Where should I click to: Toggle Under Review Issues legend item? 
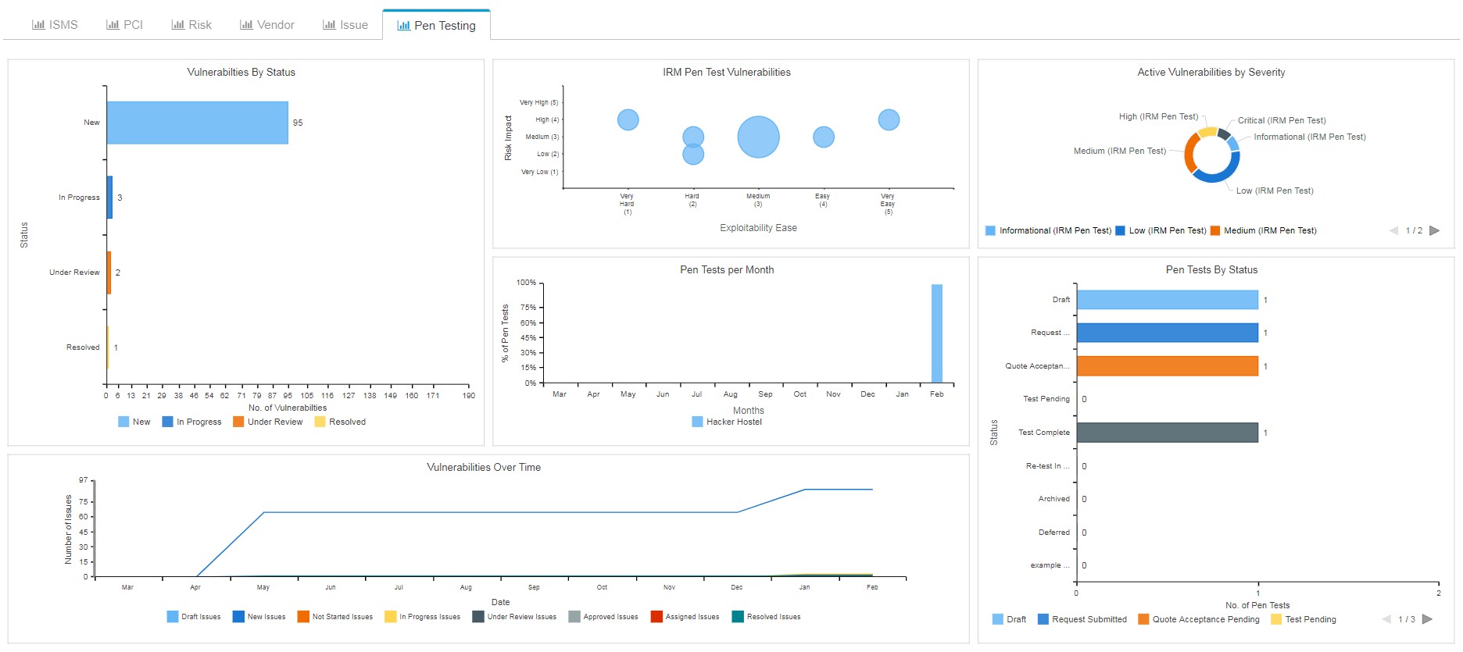514,617
